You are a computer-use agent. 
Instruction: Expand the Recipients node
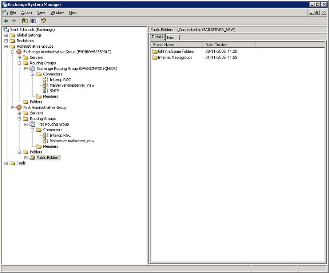point(6,41)
